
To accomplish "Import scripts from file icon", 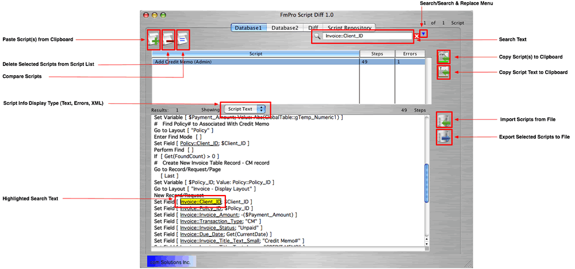I will 444,120.
